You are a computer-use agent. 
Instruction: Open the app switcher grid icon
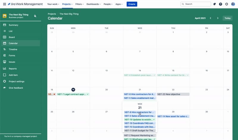coord(4,4)
